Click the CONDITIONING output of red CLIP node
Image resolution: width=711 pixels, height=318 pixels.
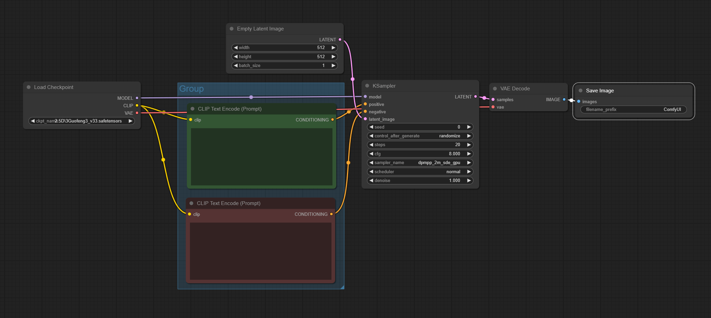coord(331,214)
